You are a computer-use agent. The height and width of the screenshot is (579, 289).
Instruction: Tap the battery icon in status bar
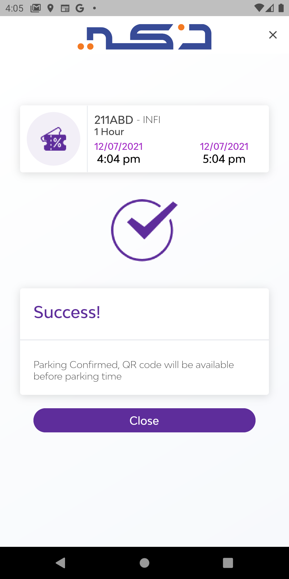281,8
